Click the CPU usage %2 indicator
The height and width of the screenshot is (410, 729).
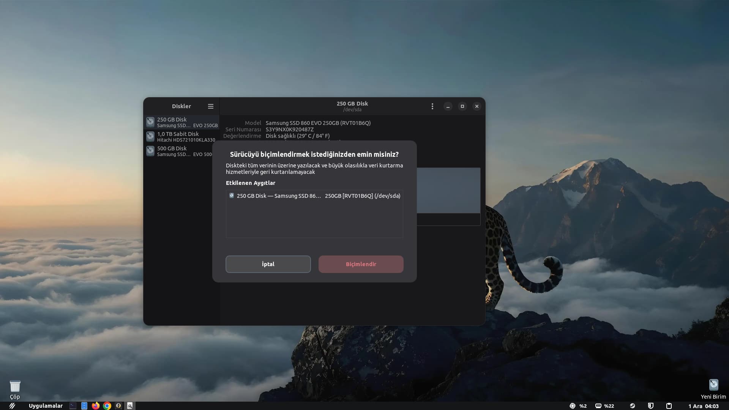578,406
